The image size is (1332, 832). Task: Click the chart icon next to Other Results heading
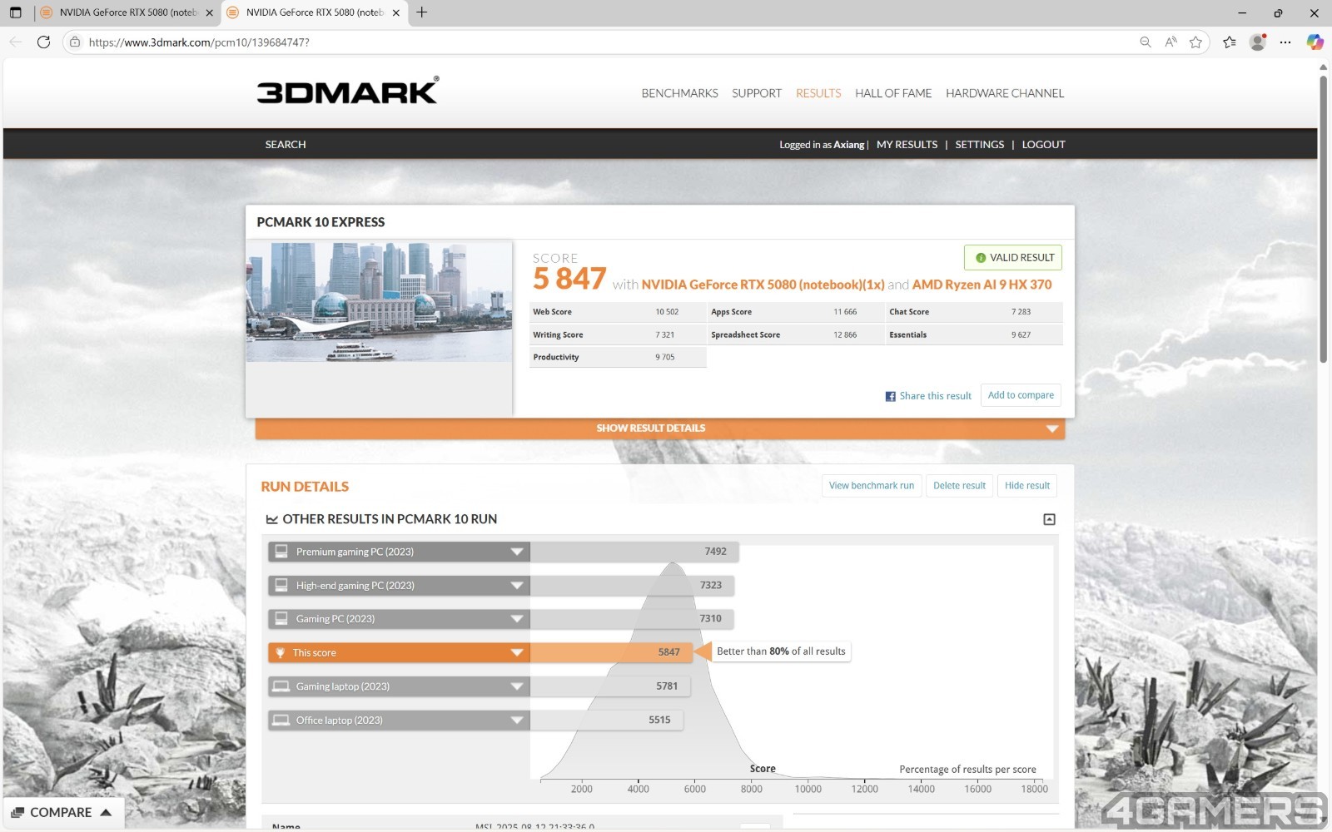point(271,519)
